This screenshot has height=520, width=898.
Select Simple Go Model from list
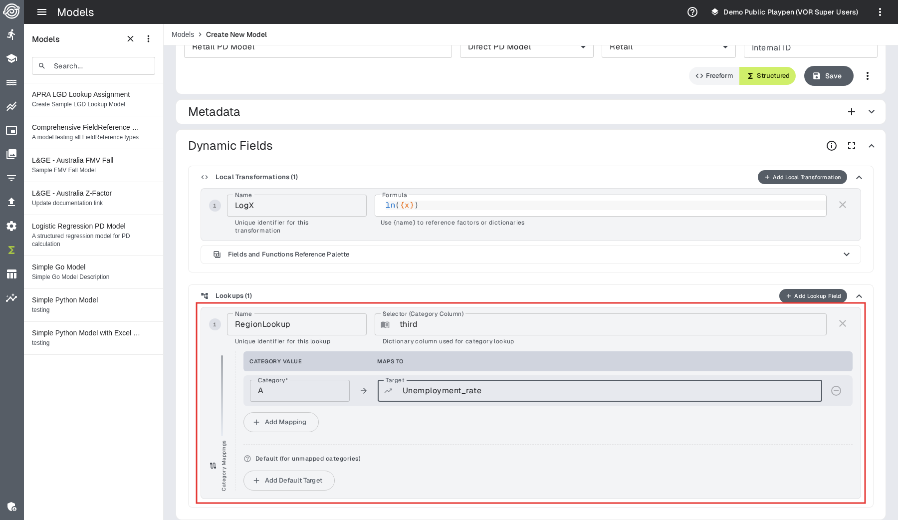pos(59,267)
